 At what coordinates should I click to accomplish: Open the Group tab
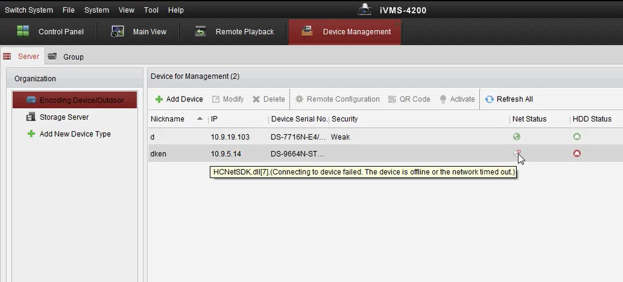(66, 57)
